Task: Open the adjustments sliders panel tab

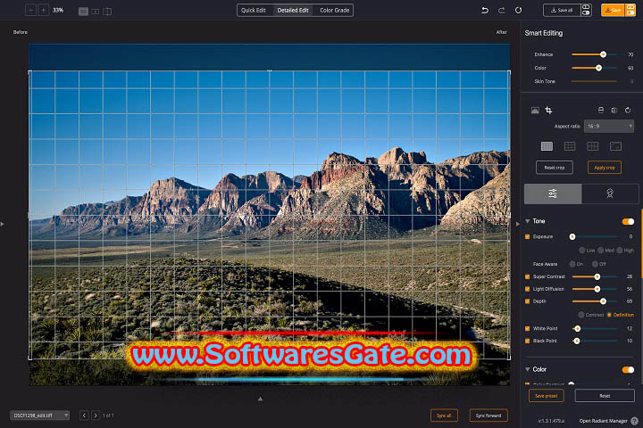Action: point(553,193)
